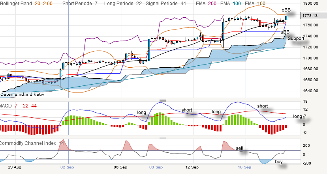Screen dimensions: 327x174
Task: Click price axis value 1700.00
Action: click(310, 58)
